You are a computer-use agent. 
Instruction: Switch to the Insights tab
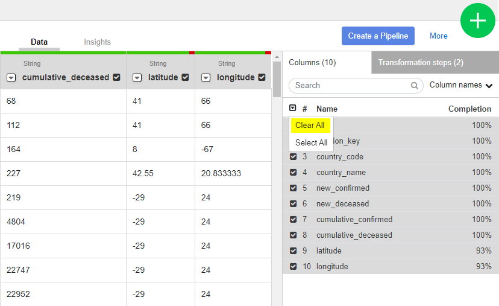[x=97, y=42]
